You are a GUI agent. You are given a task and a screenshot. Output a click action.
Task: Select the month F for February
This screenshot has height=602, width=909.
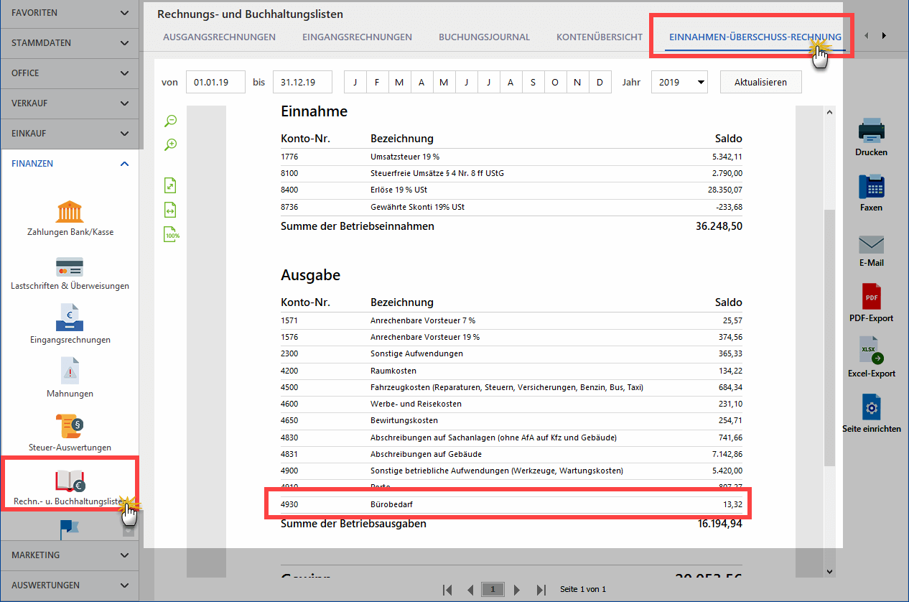(377, 83)
